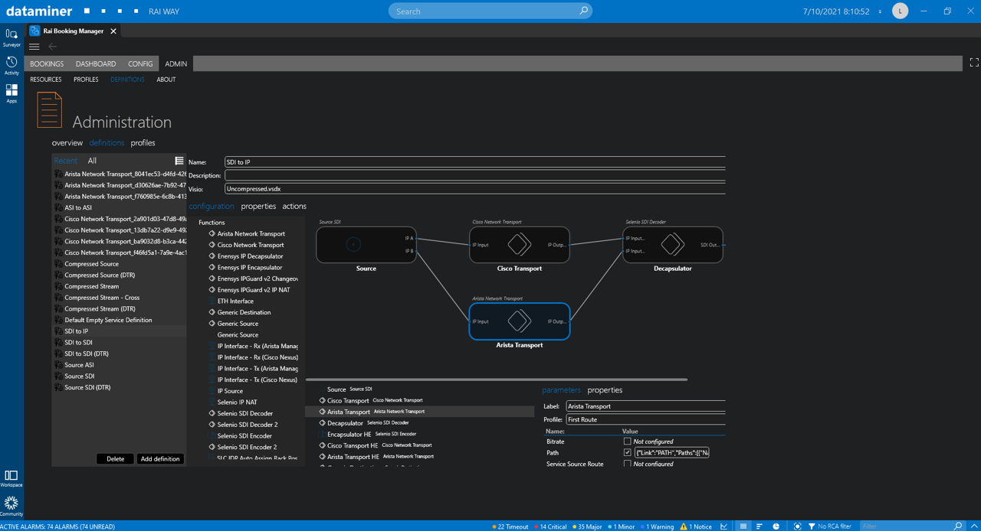Open the user profile avatar
This screenshot has height=531, width=981.
point(901,11)
